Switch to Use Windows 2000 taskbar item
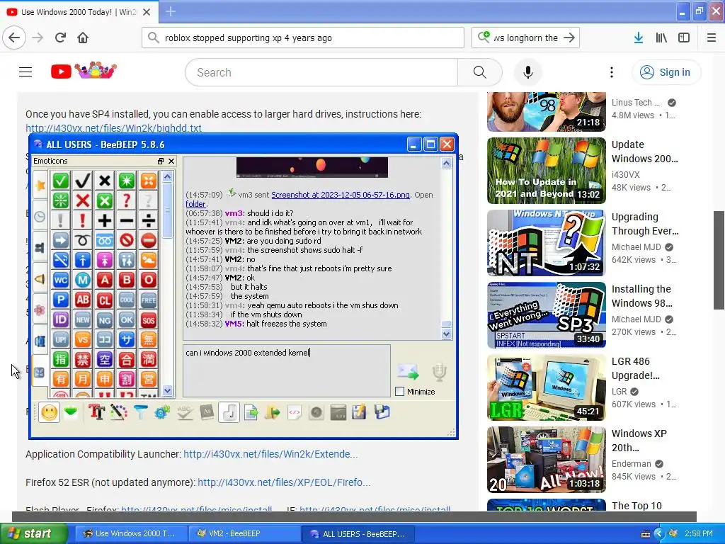Image resolution: width=725 pixels, height=544 pixels. pyautogui.click(x=130, y=533)
